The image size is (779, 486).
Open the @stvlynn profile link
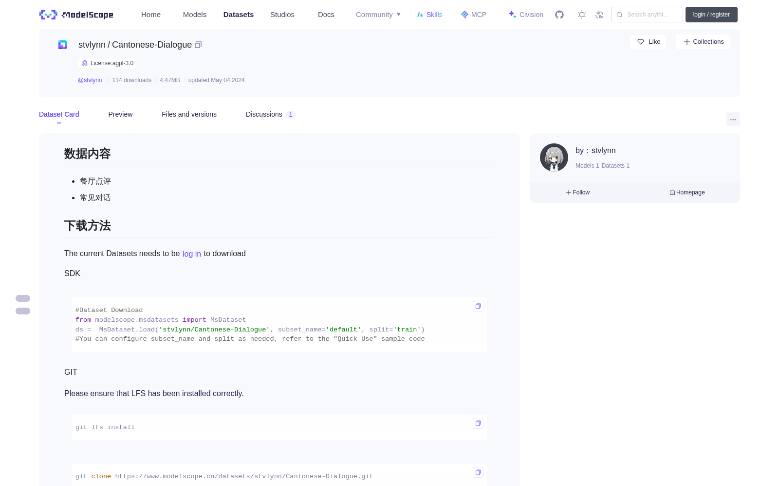(x=90, y=80)
